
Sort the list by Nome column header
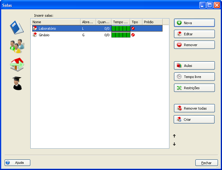click(x=56, y=22)
